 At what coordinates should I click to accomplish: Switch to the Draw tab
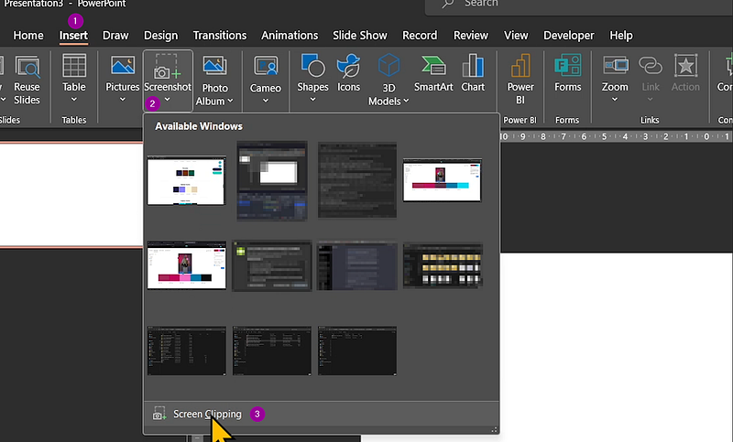[115, 36]
